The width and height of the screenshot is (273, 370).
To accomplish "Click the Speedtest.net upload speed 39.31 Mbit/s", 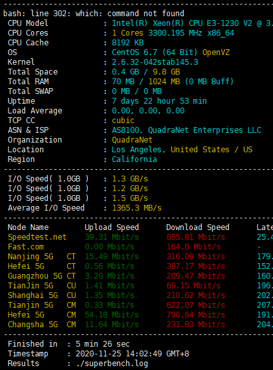I will tap(112, 237).
